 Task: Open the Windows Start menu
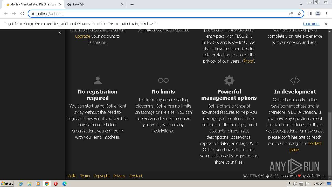coord(7,183)
